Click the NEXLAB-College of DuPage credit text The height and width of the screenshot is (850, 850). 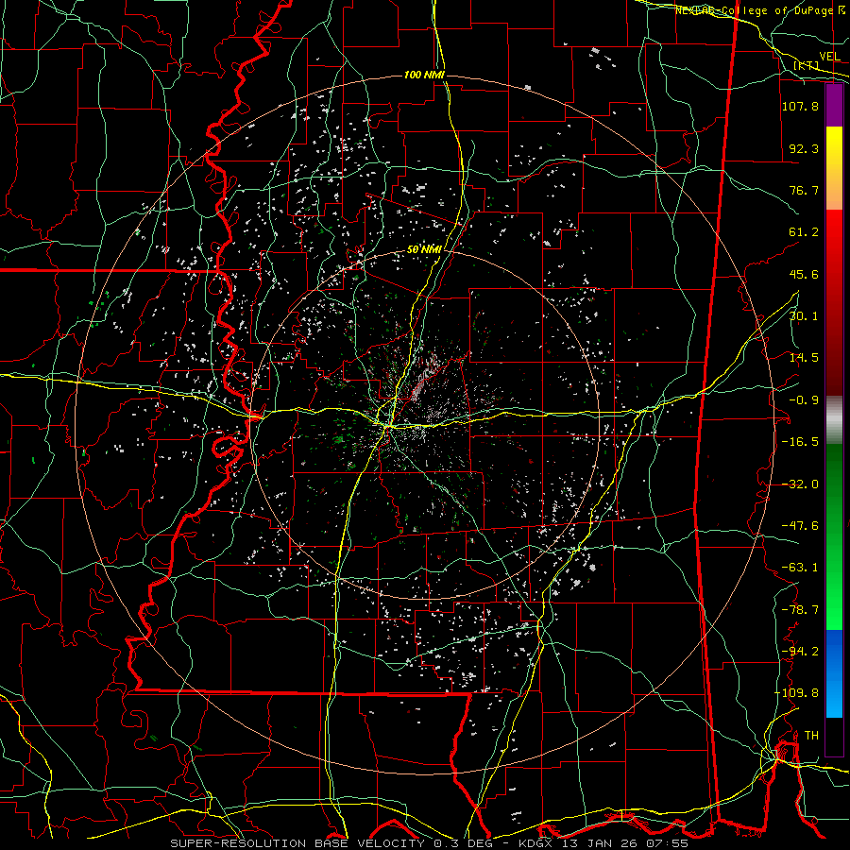pyautogui.click(x=760, y=10)
